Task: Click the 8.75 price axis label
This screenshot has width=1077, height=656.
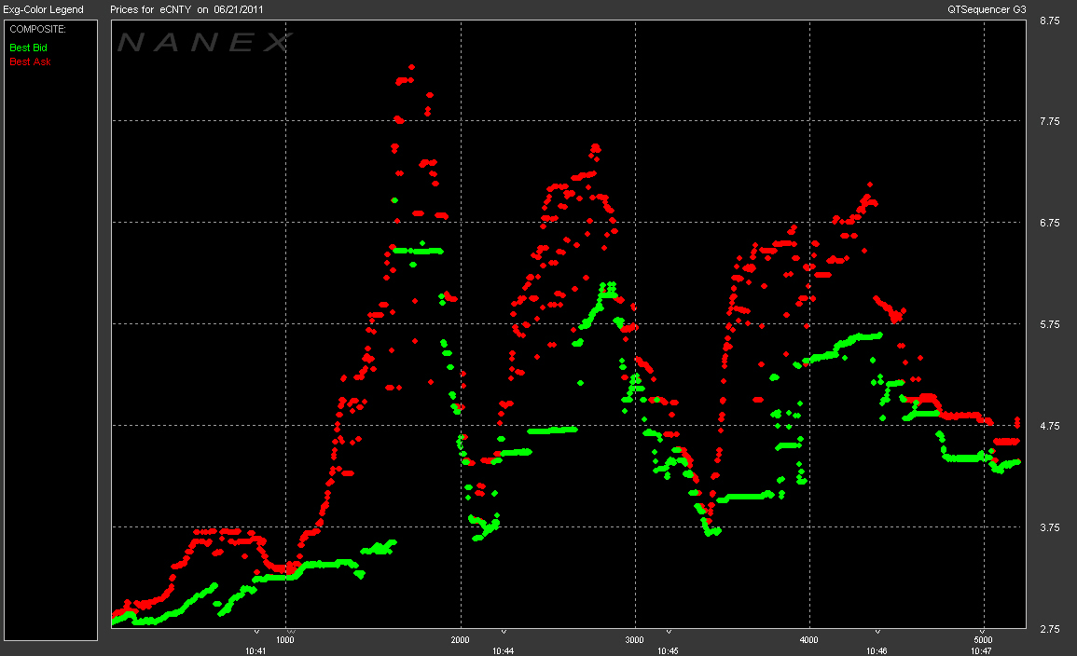Action: (1049, 20)
